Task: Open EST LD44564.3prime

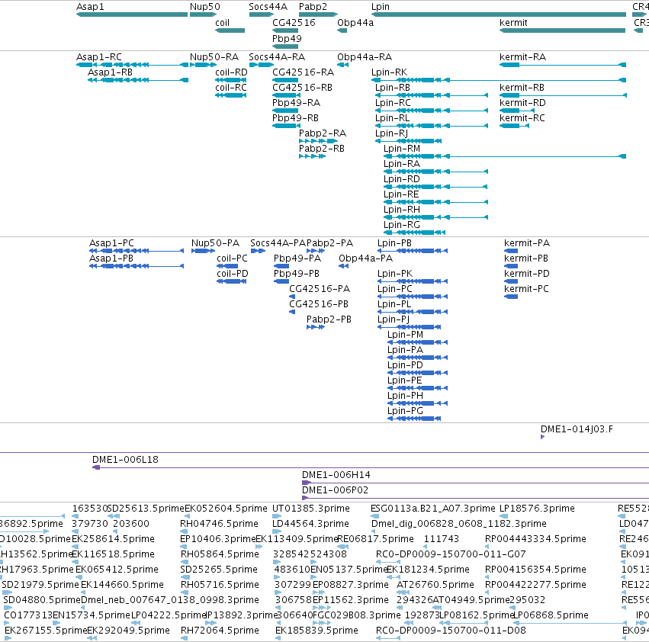Action: click(310, 524)
